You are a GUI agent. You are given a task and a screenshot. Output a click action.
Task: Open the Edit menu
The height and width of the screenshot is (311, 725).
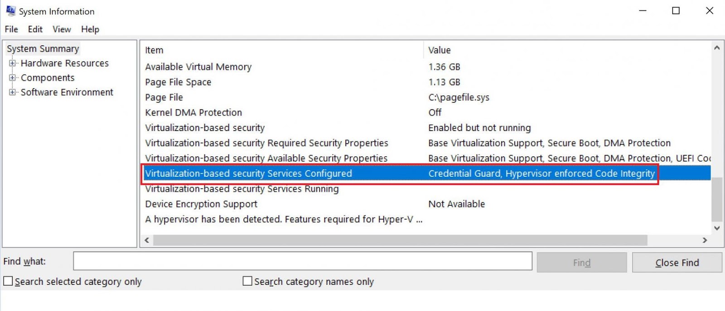coord(35,29)
